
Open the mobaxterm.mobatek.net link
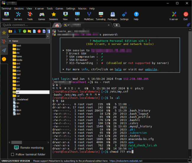tap(126, 161)
